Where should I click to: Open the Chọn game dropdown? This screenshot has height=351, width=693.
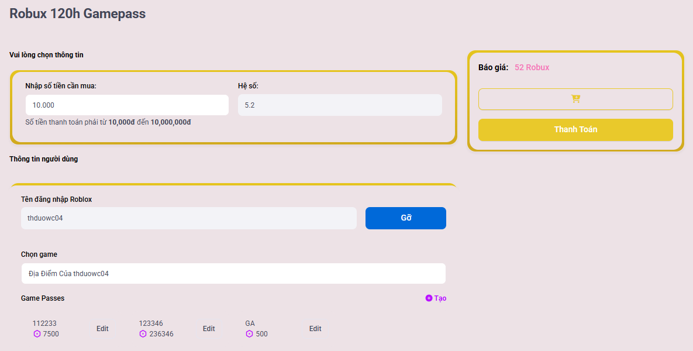tap(233, 274)
